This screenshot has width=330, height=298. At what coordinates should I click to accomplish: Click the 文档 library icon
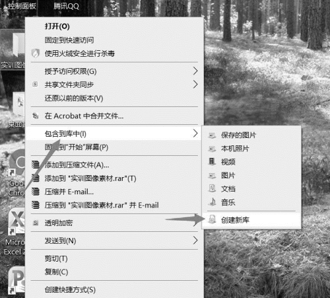(212, 188)
